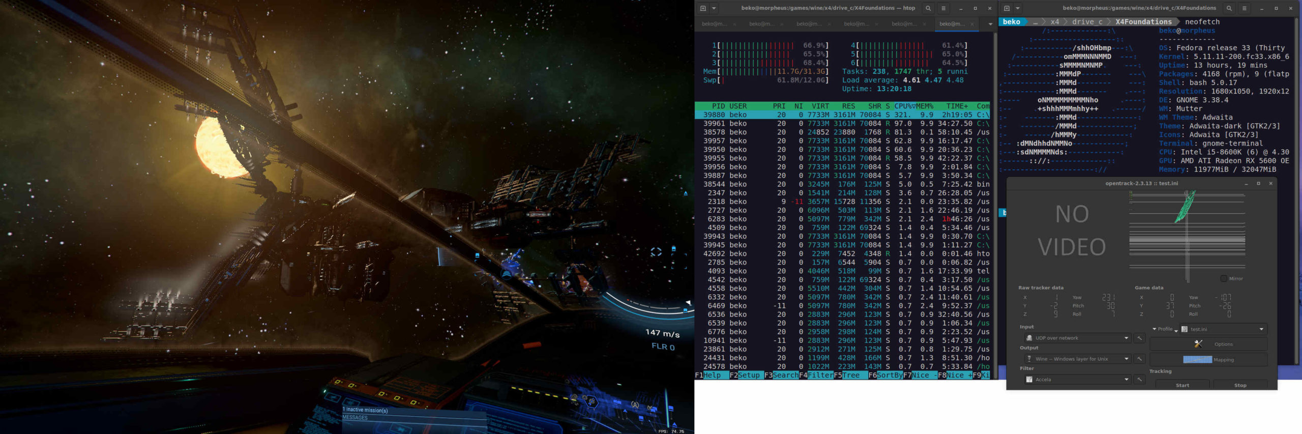Activate F4 Filter in htop

(816, 375)
